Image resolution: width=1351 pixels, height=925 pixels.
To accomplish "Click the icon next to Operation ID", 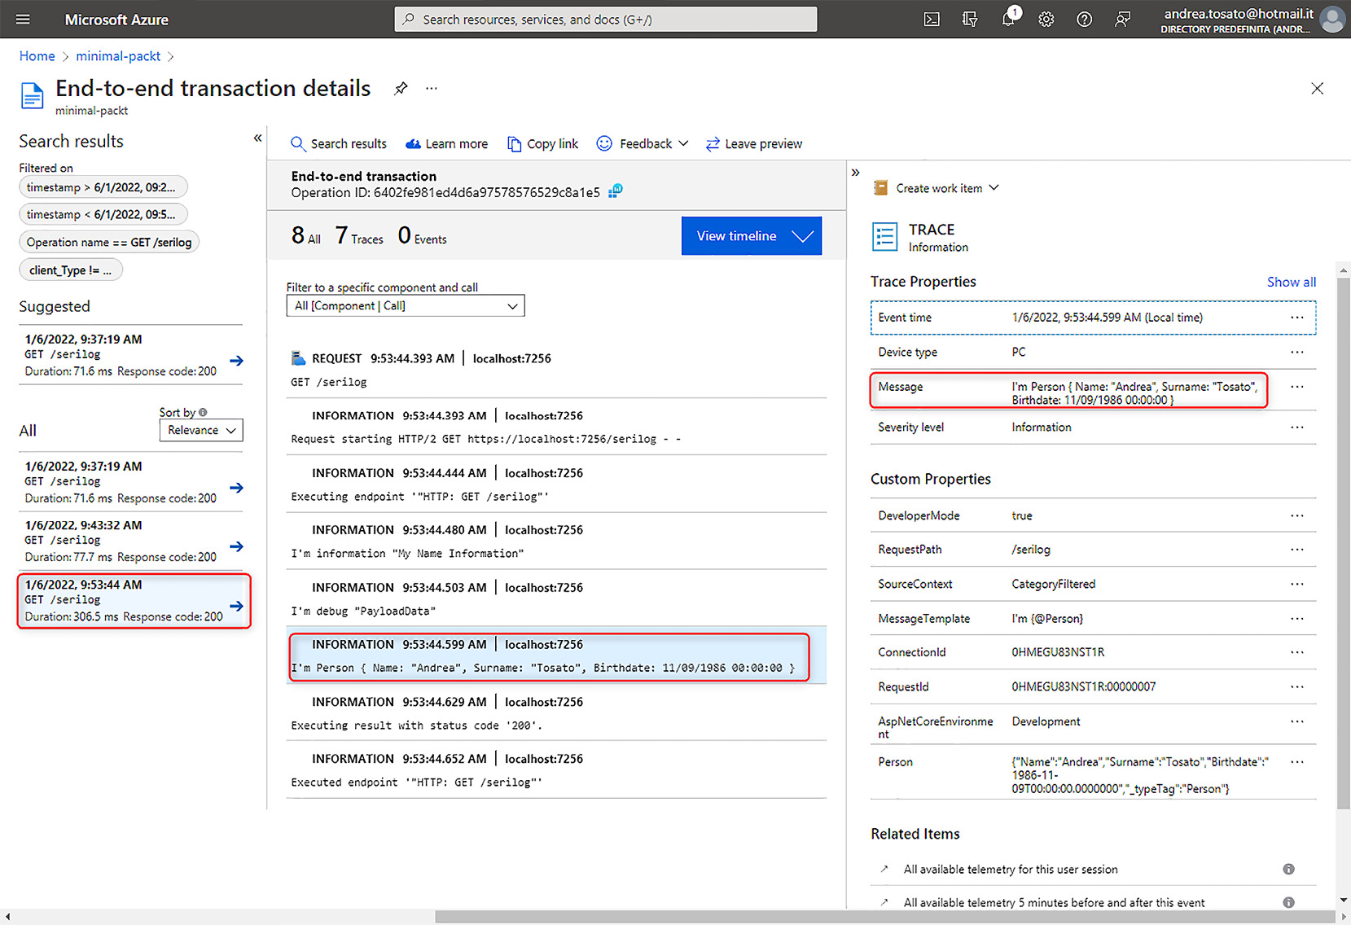I will pyautogui.click(x=616, y=191).
